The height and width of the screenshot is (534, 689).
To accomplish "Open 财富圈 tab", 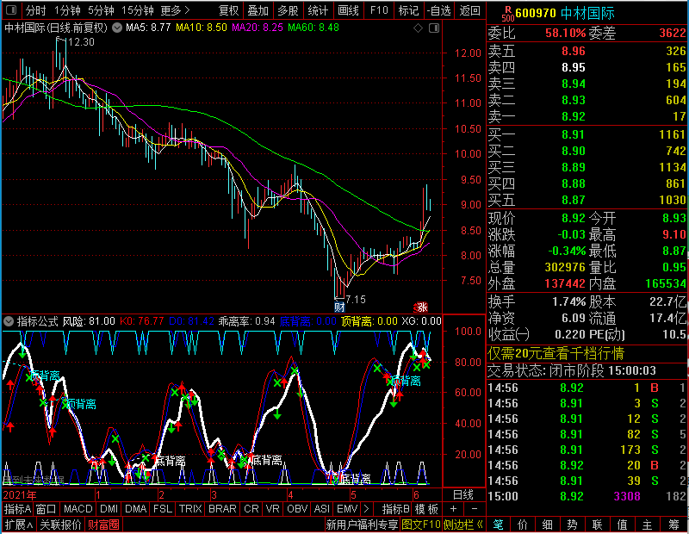I will tap(103, 525).
